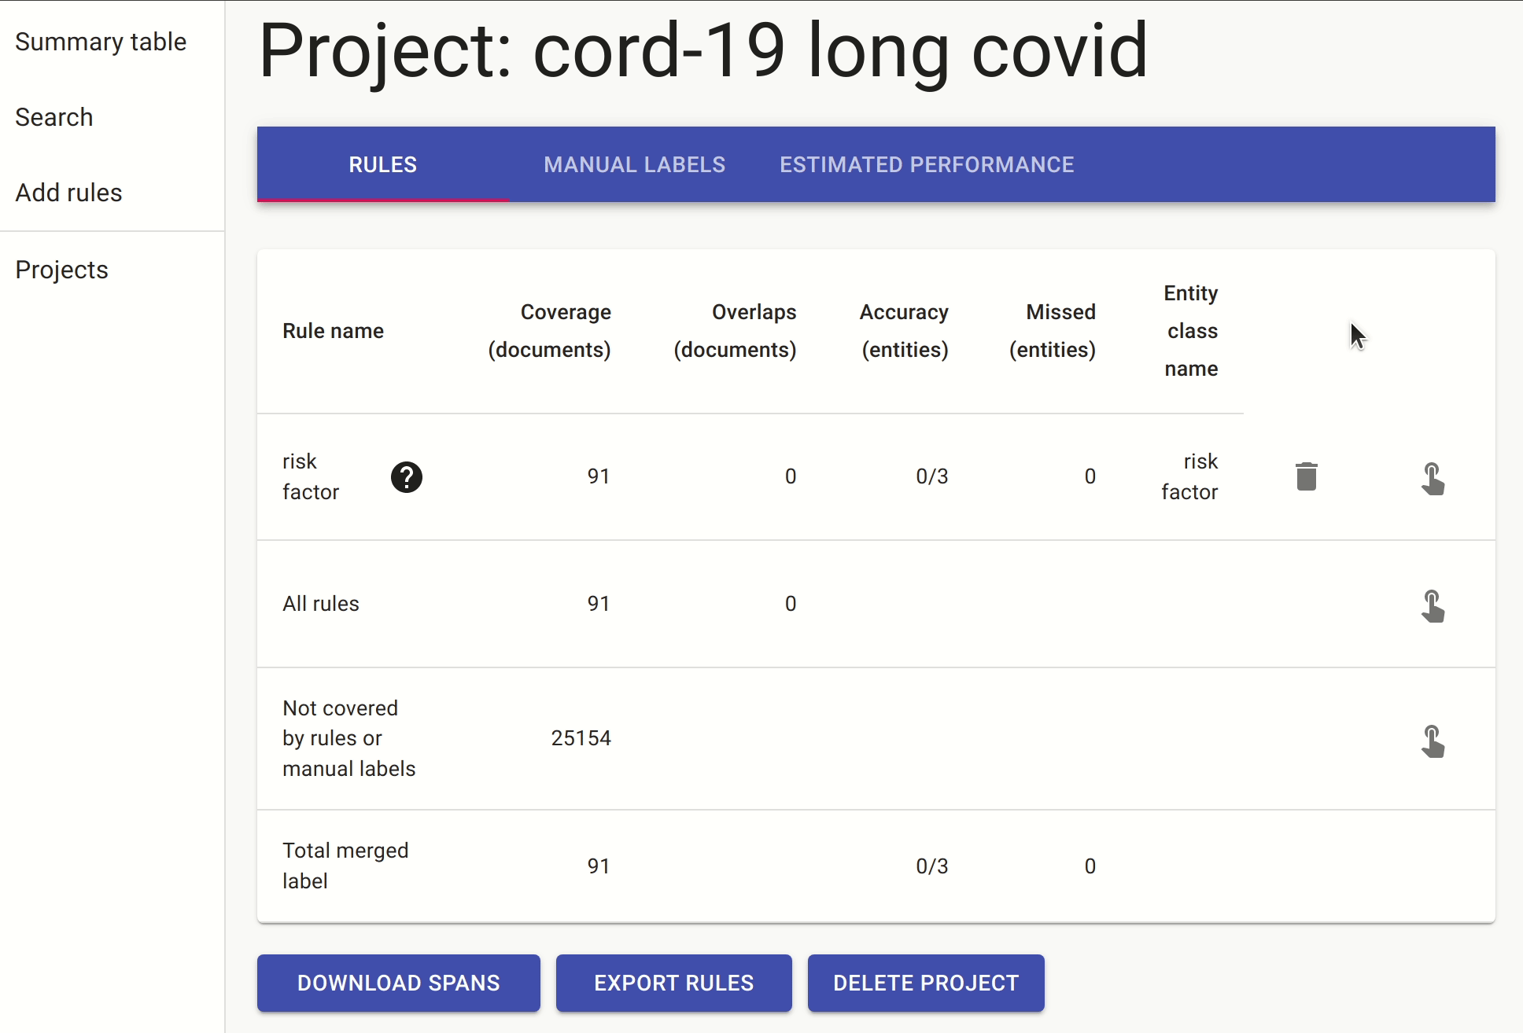
Task: Click the Accuracy (entities) column header
Action: tap(904, 331)
